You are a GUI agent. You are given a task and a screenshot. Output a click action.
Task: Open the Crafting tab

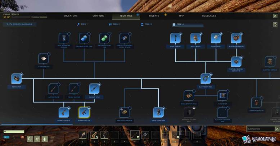[98, 16]
